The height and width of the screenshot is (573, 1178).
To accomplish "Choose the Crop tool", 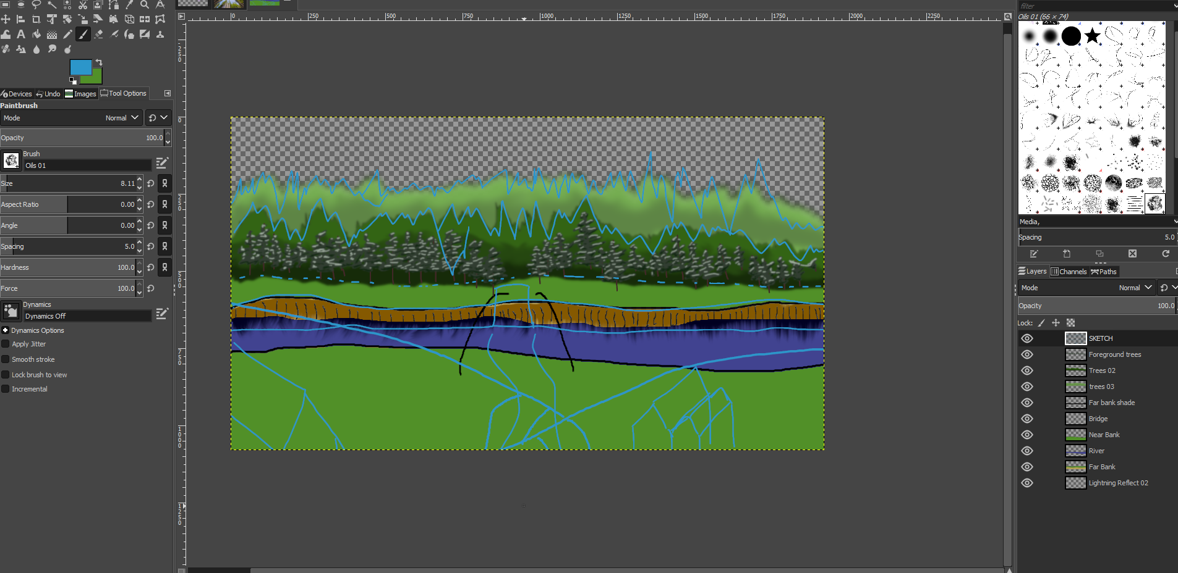I will pyautogui.click(x=36, y=19).
